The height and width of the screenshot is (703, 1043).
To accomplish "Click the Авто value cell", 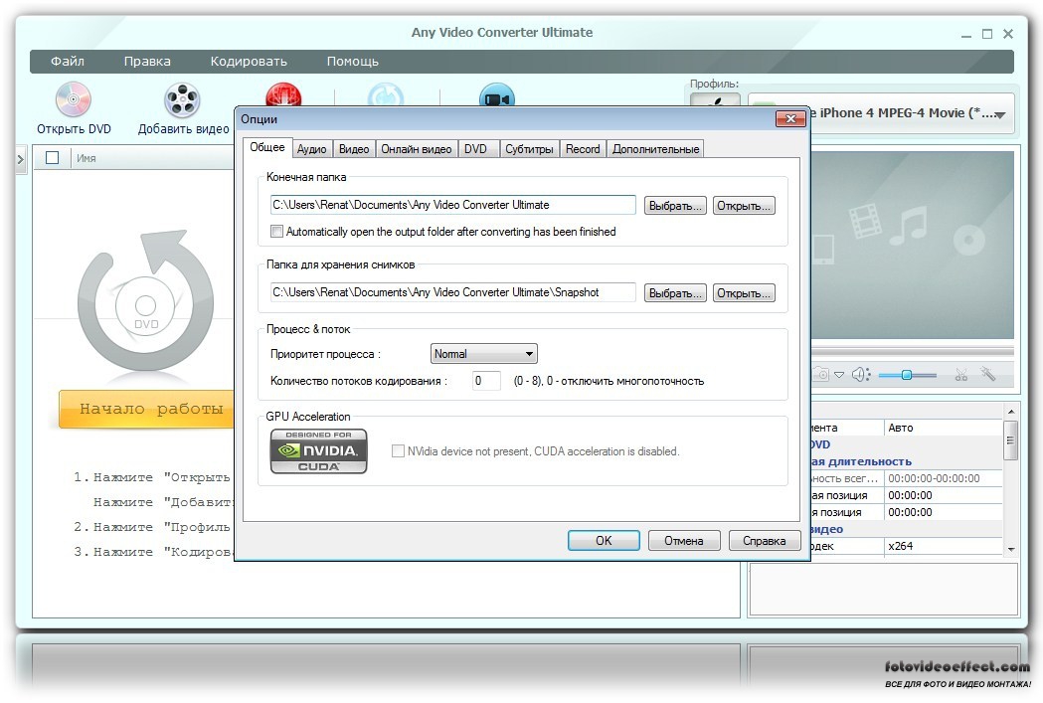I will click(x=944, y=428).
